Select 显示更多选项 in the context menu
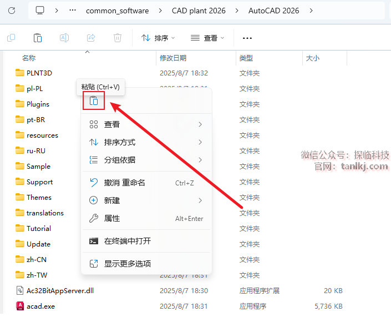The width and height of the screenshot is (391, 317). coord(146,264)
